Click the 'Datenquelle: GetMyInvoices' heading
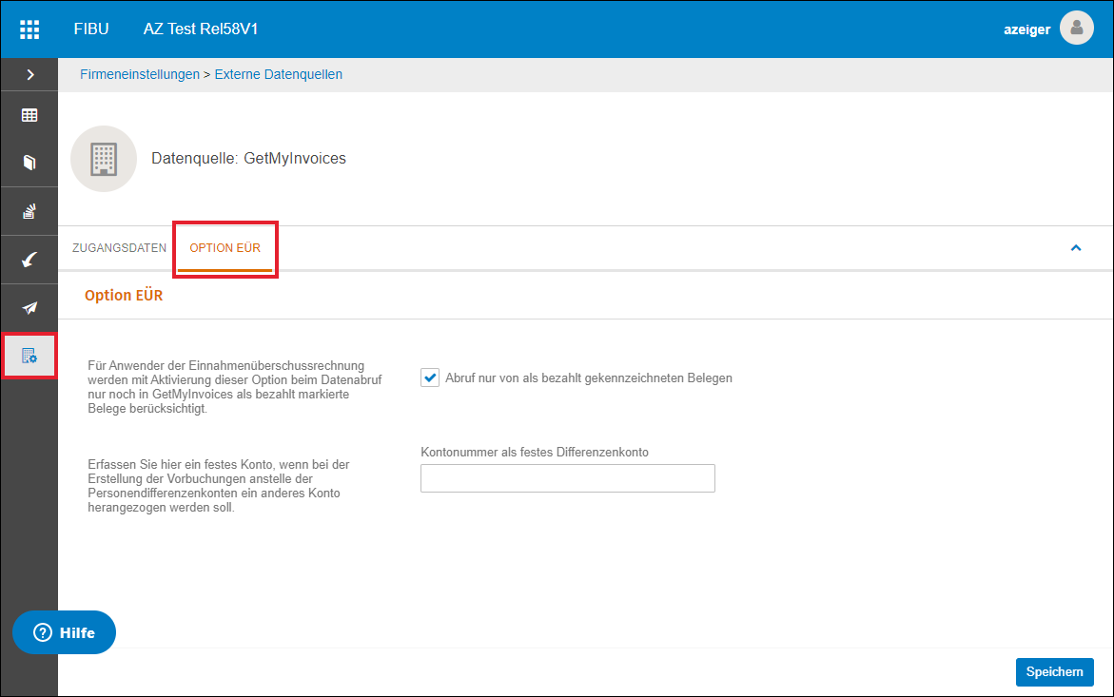This screenshot has width=1114, height=697. coord(248,158)
